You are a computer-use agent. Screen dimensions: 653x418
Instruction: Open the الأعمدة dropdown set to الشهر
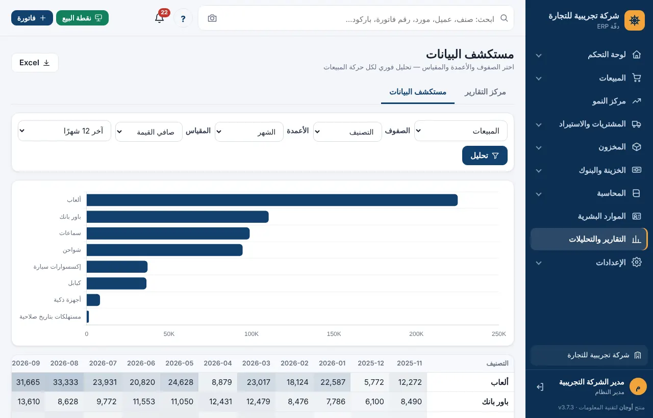(249, 132)
